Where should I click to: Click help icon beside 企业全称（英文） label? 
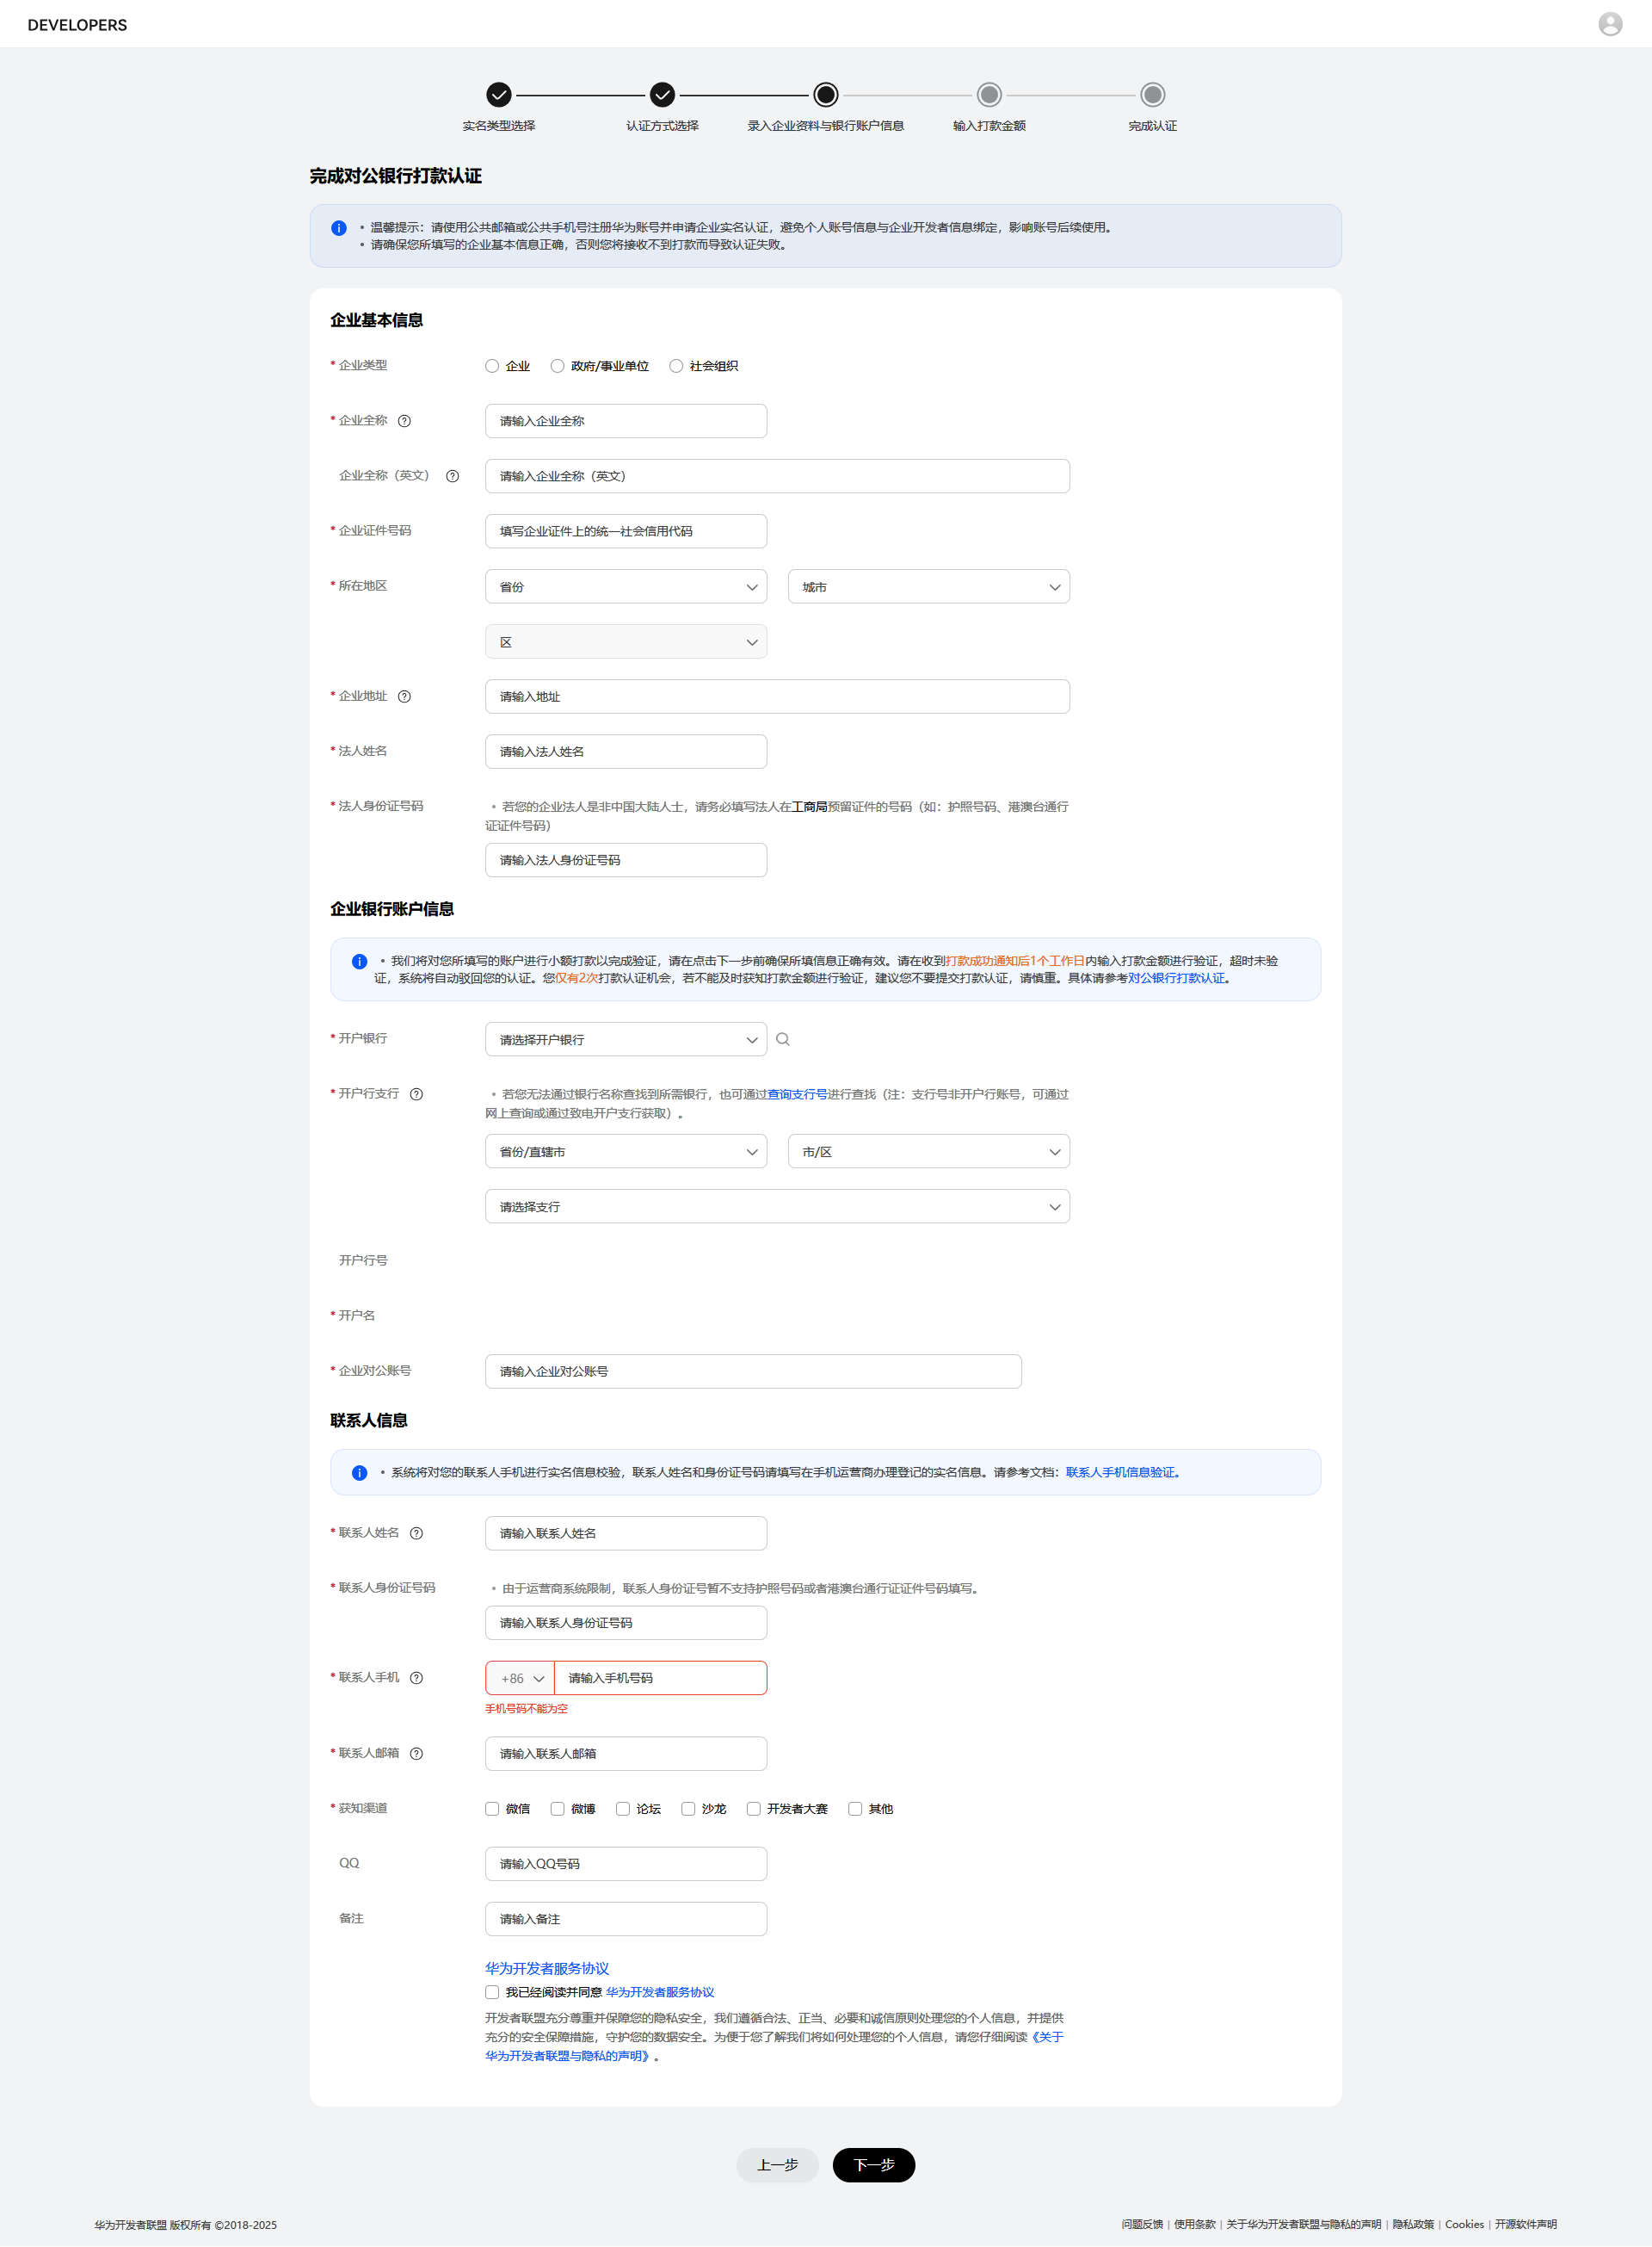(x=452, y=476)
